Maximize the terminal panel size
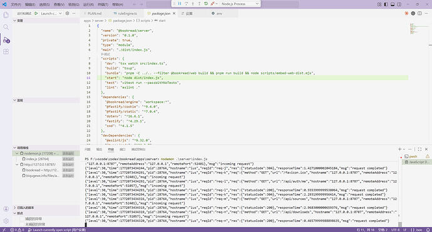The height and width of the screenshot is (232, 432). 419,149
